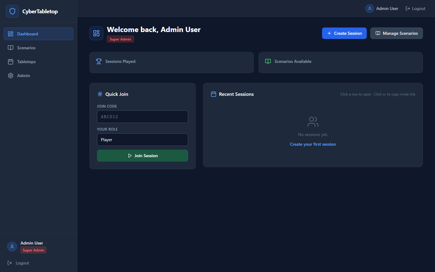Viewport: 435px width, 272px height.
Task: Click the user avatar icon in top bar
Action: 370,8
